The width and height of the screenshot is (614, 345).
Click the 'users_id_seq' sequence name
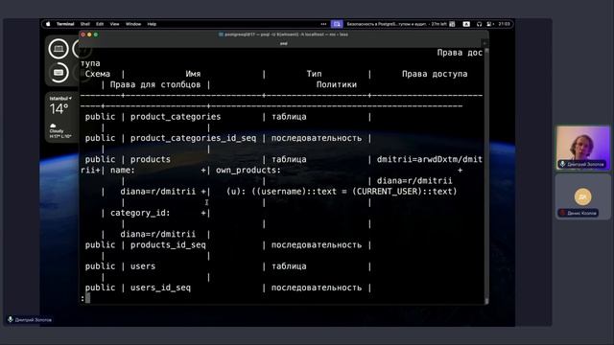click(160, 287)
